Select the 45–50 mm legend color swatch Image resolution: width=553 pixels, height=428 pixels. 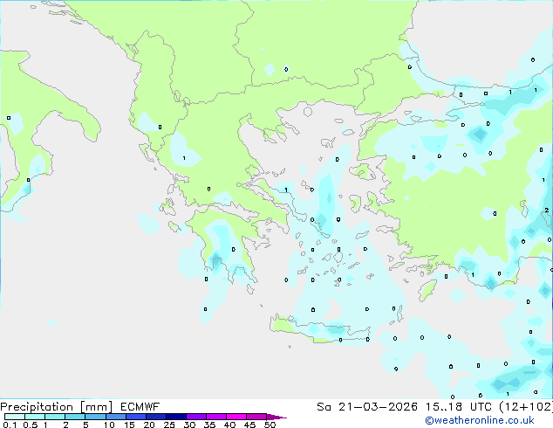click(256, 417)
